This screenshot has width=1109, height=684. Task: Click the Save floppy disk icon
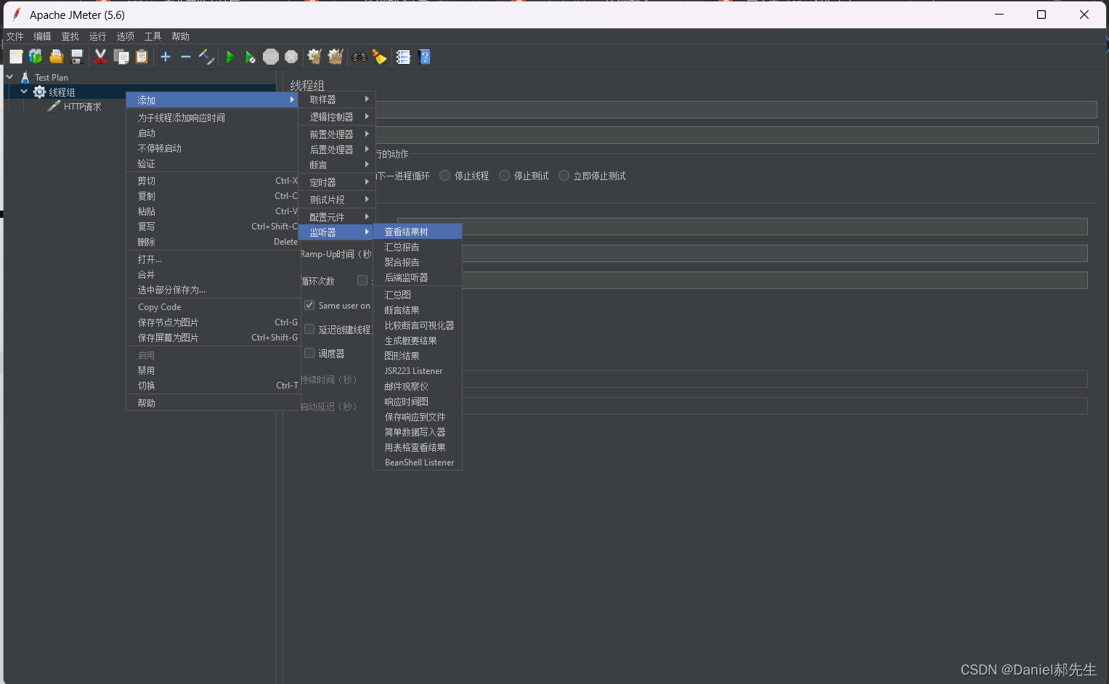77,57
